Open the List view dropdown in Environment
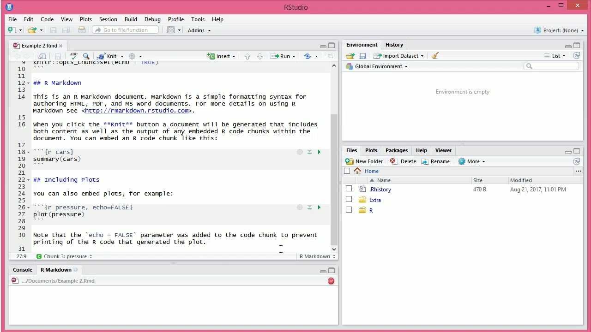The width and height of the screenshot is (591, 332). (x=555, y=56)
